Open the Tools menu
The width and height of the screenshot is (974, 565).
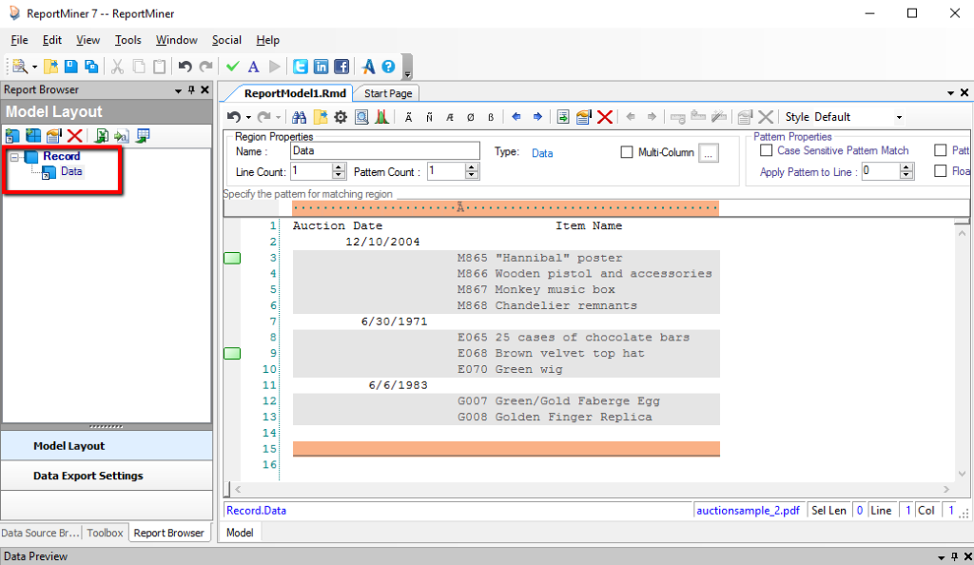pos(127,40)
